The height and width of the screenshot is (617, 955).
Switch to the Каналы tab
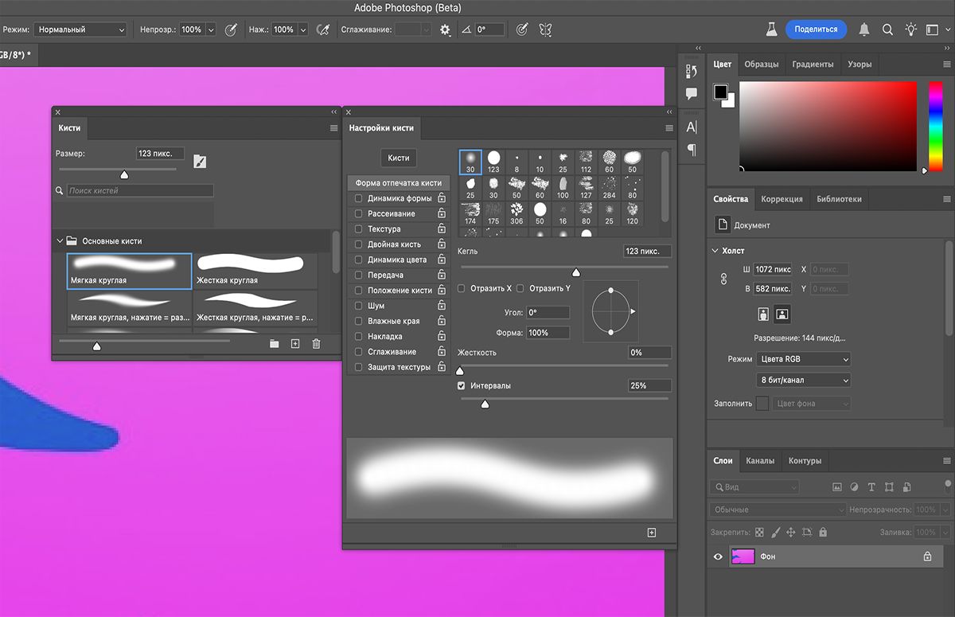[760, 460]
